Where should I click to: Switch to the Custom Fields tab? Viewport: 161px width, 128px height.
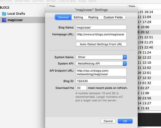[113, 17]
